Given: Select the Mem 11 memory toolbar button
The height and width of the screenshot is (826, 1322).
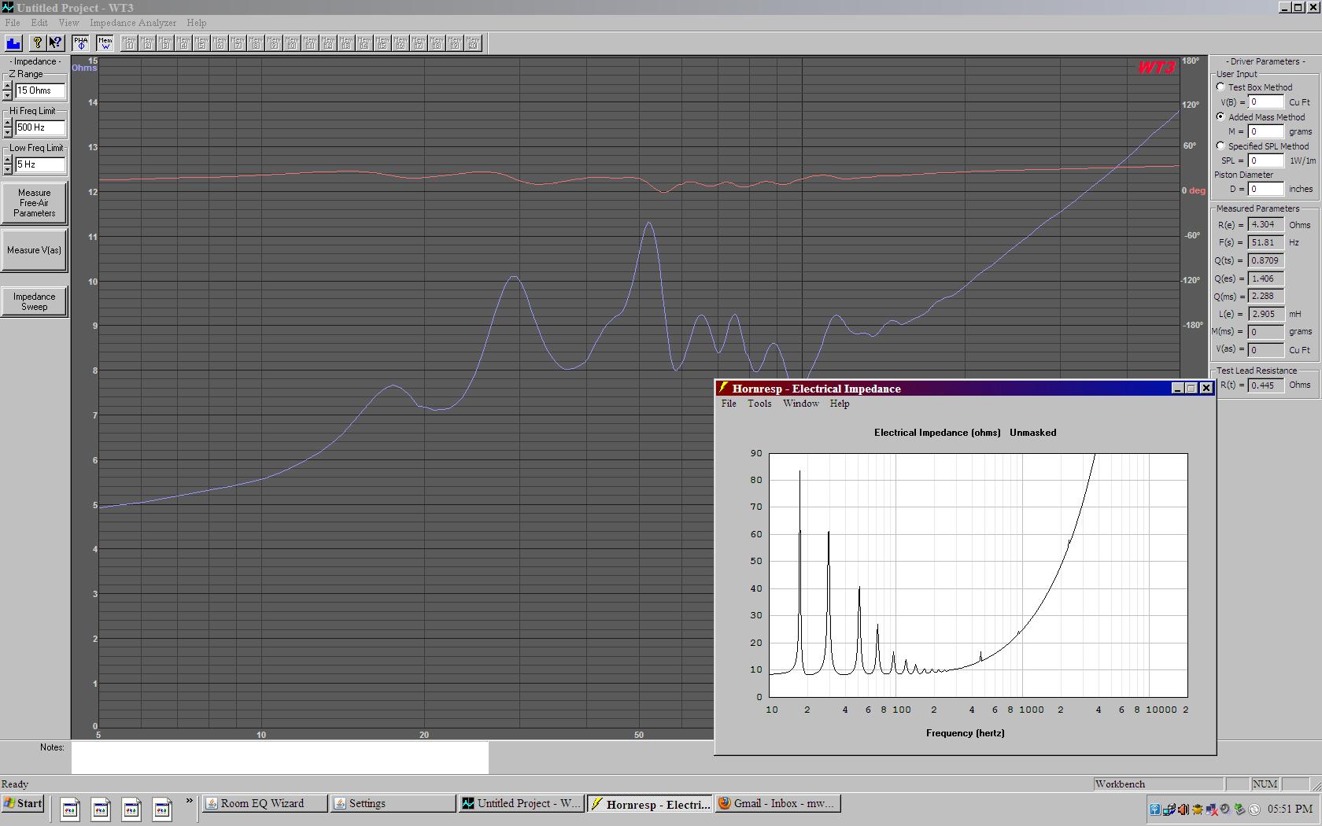Looking at the screenshot, I should click(x=311, y=43).
